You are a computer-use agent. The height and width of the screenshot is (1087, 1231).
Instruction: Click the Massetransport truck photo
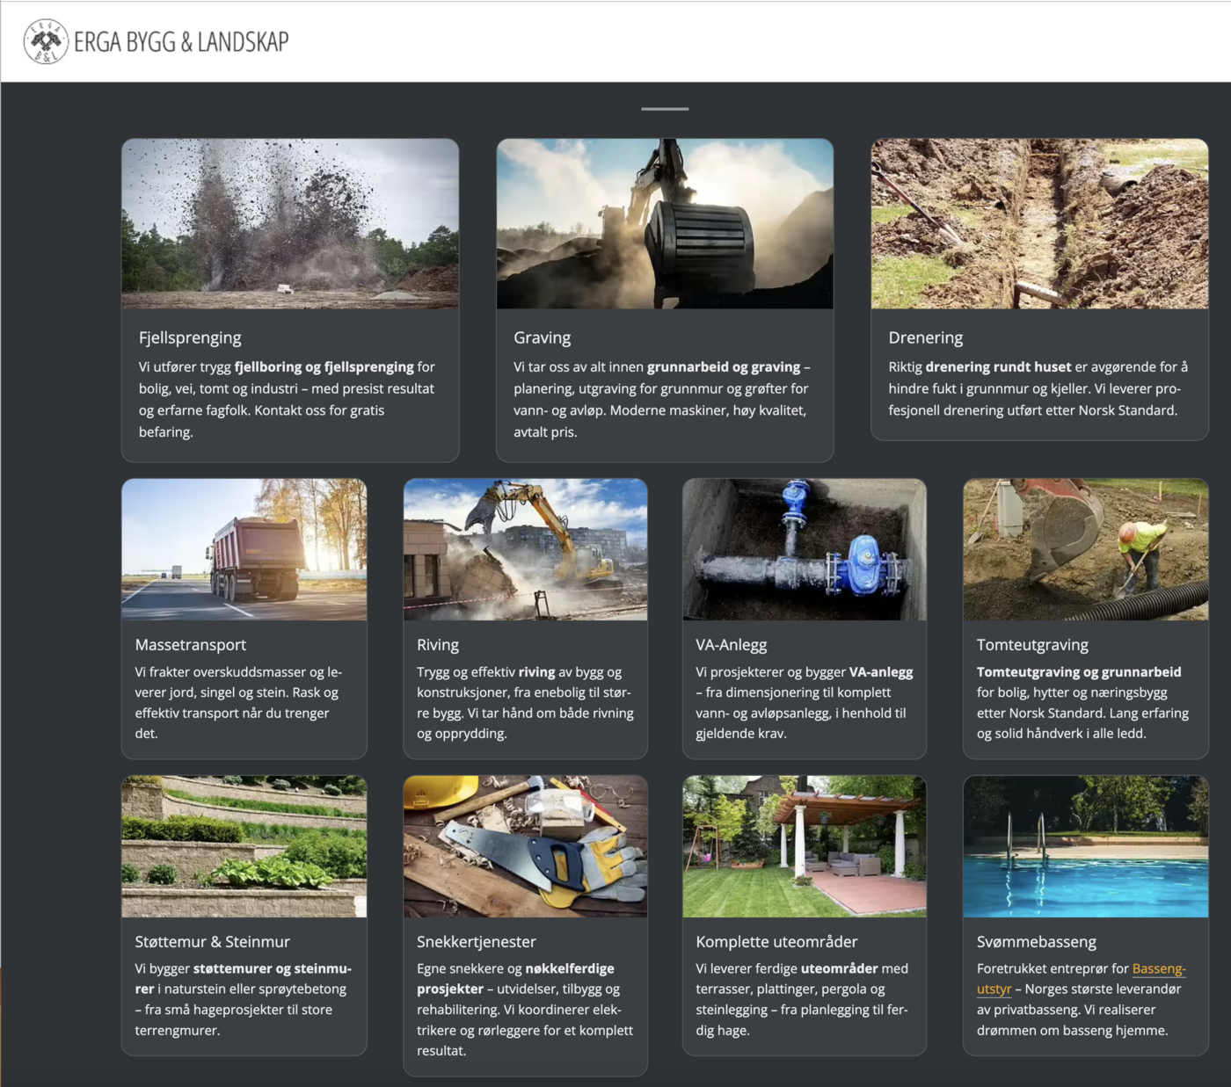[244, 549]
